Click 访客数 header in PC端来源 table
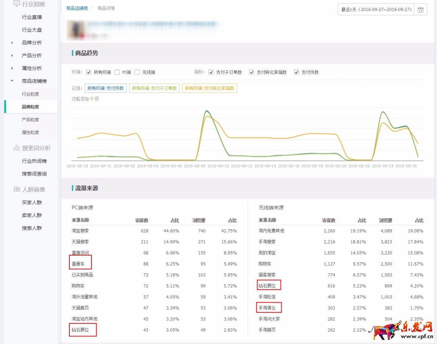437x344 pixels. (142, 220)
